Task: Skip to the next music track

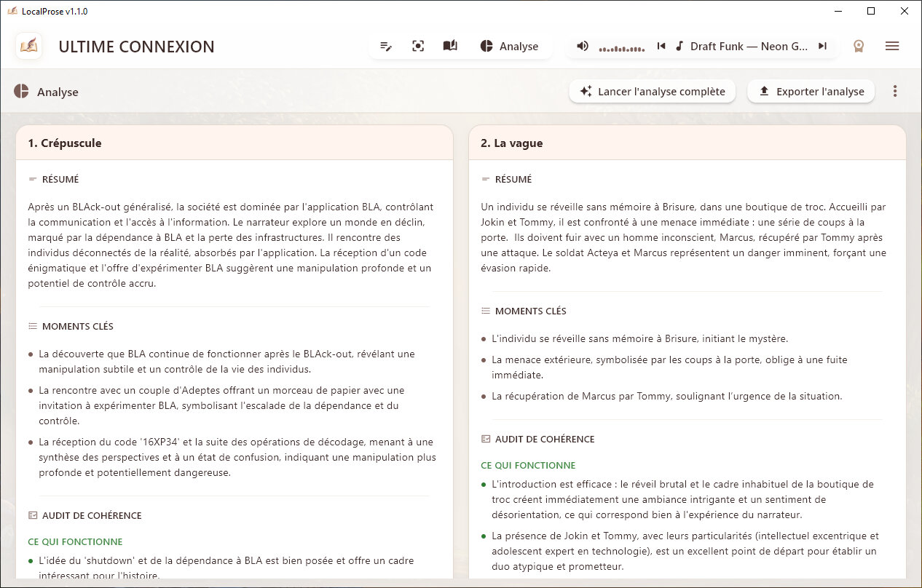Action: pos(822,47)
